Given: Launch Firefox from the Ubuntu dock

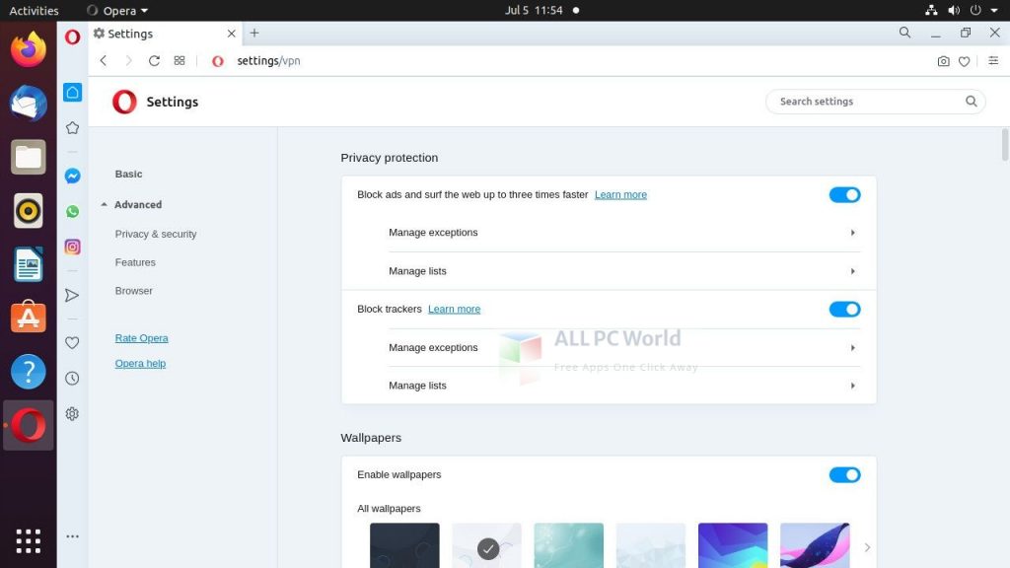Looking at the screenshot, I should [29, 49].
